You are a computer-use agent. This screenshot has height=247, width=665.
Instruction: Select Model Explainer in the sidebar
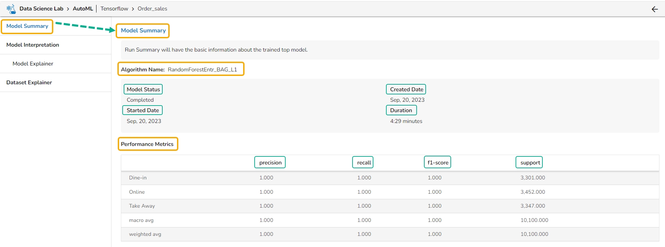click(33, 64)
